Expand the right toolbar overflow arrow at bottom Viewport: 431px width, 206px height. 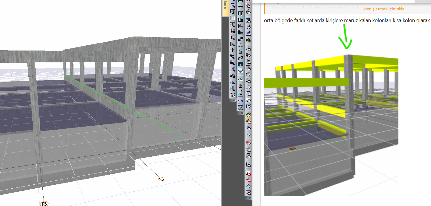coord(251,198)
